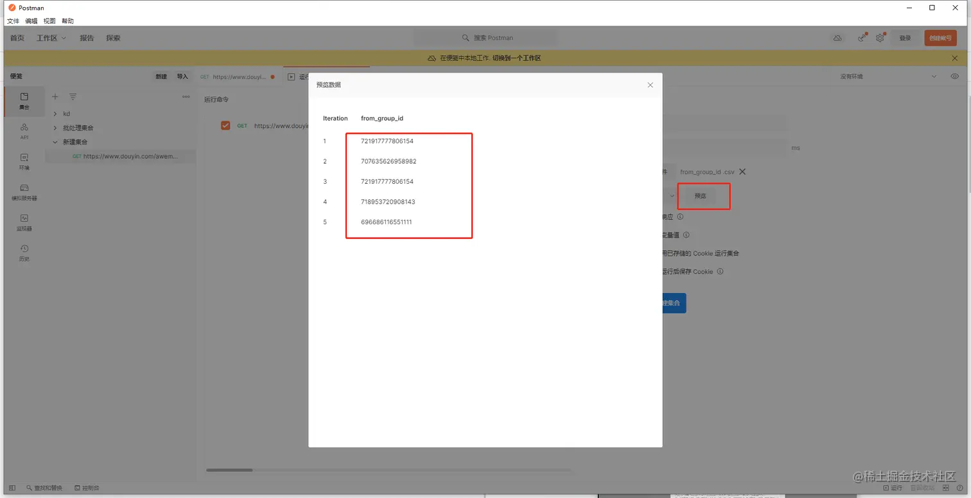971x498 pixels.
Task: Click value 718953720908143 in iteration 4
Action: tap(388, 202)
